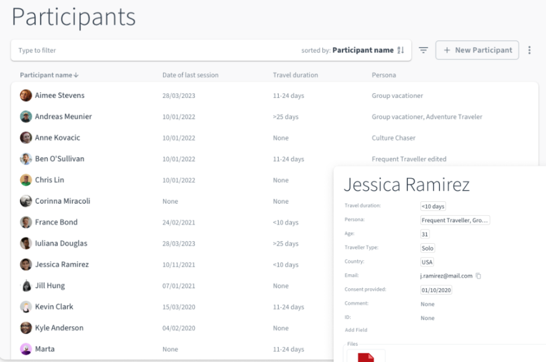Sort by the Participant name column header
The width and height of the screenshot is (546, 362).
[49, 75]
